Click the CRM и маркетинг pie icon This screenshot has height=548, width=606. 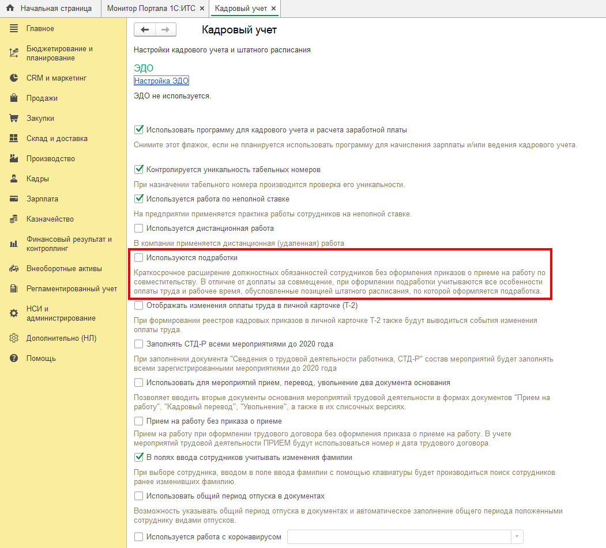pos(14,78)
